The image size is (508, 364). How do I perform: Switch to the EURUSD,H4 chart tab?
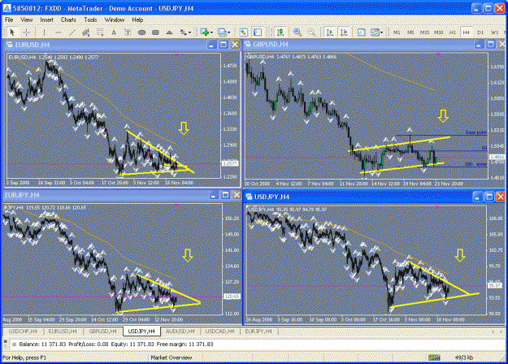tap(63, 331)
